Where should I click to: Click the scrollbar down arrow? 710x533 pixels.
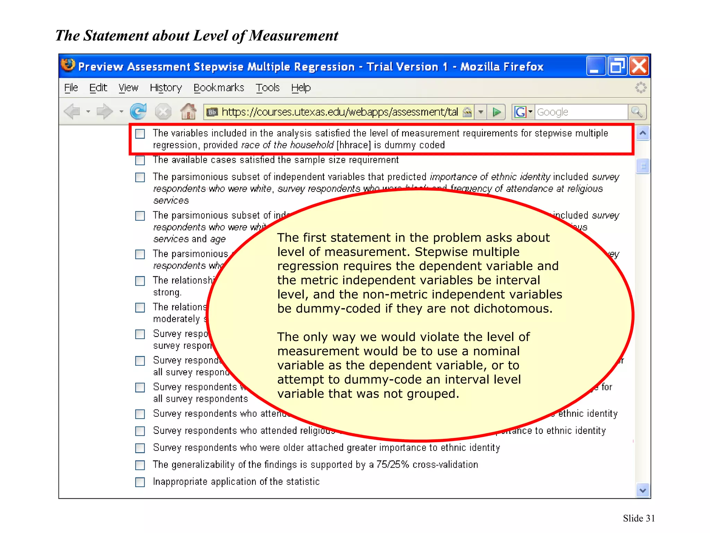click(643, 490)
